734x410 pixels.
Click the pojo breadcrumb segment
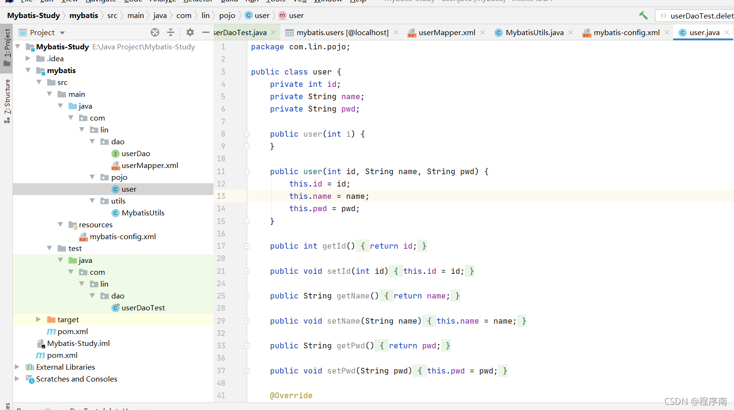coord(227,16)
